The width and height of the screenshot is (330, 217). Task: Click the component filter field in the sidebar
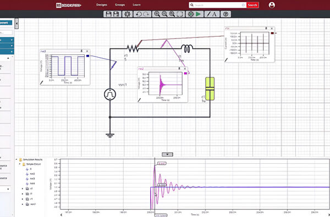(x=6, y=32)
